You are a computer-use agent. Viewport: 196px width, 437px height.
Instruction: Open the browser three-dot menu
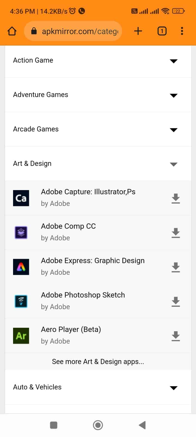[182, 31]
